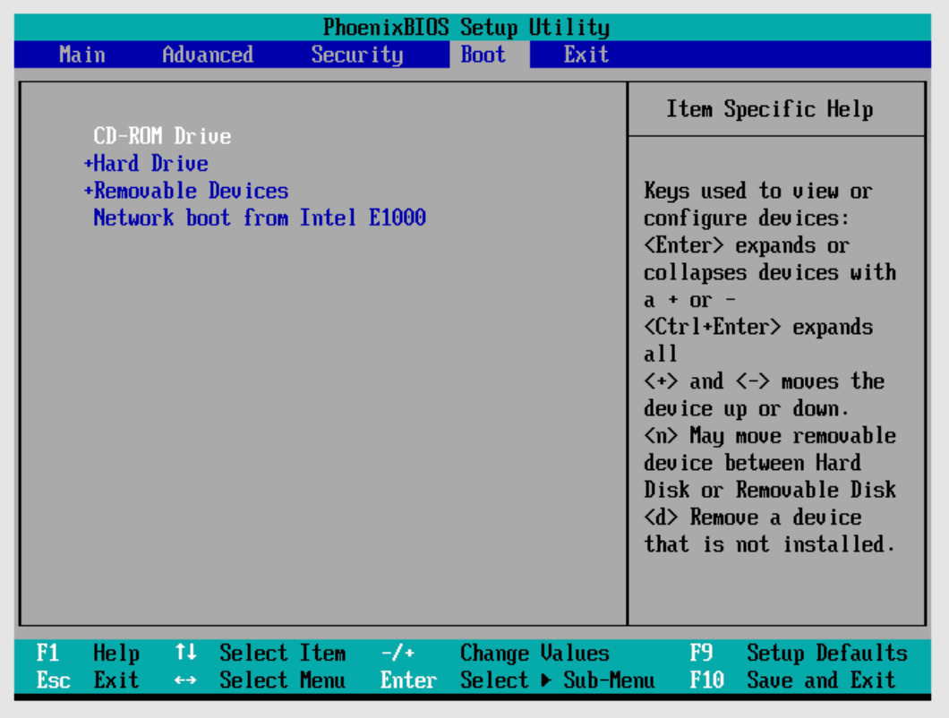Open the Exit menu tab
949x718 pixels.
coord(586,55)
